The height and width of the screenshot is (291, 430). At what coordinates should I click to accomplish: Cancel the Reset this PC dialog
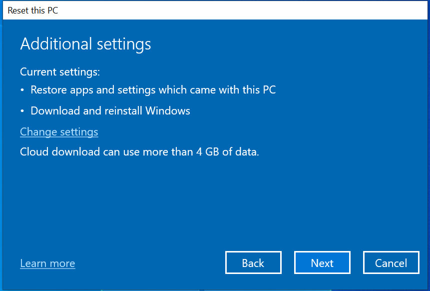[391, 262]
